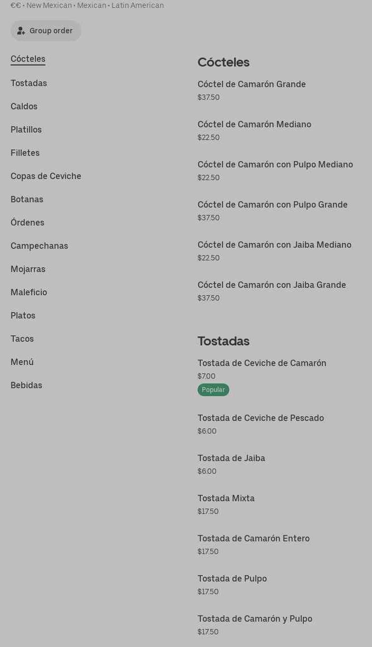Viewport: 372px width, 647px height.
Task: Click the Popular badge on the tostada
Action: (x=213, y=390)
